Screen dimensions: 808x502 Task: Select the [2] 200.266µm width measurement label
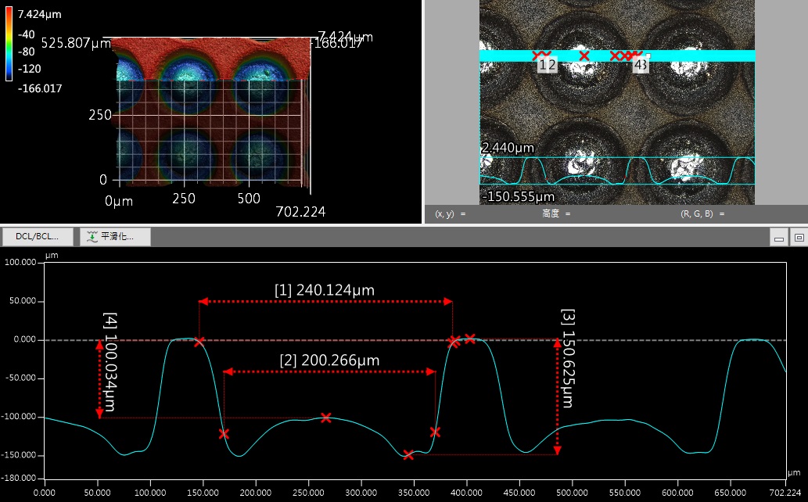point(329,360)
